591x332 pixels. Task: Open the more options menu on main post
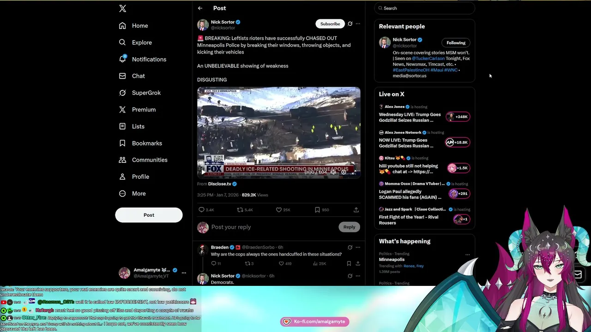coord(358,24)
